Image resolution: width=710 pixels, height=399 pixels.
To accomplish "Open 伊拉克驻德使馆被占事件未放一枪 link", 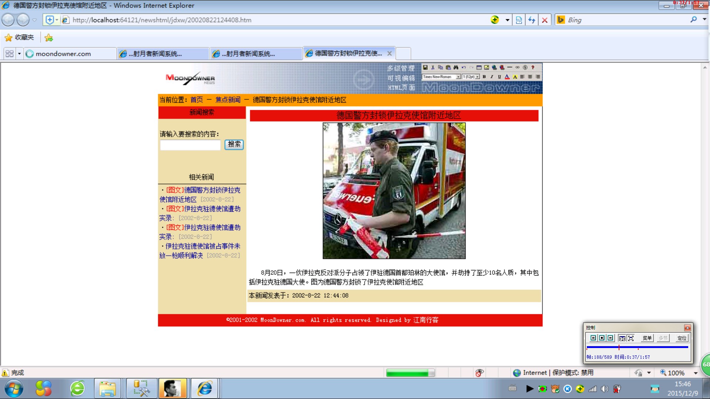I will point(200,250).
